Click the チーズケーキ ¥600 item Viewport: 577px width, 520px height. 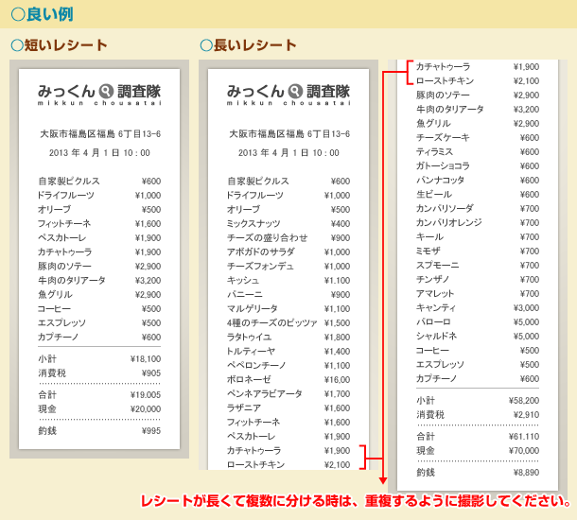(x=477, y=138)
